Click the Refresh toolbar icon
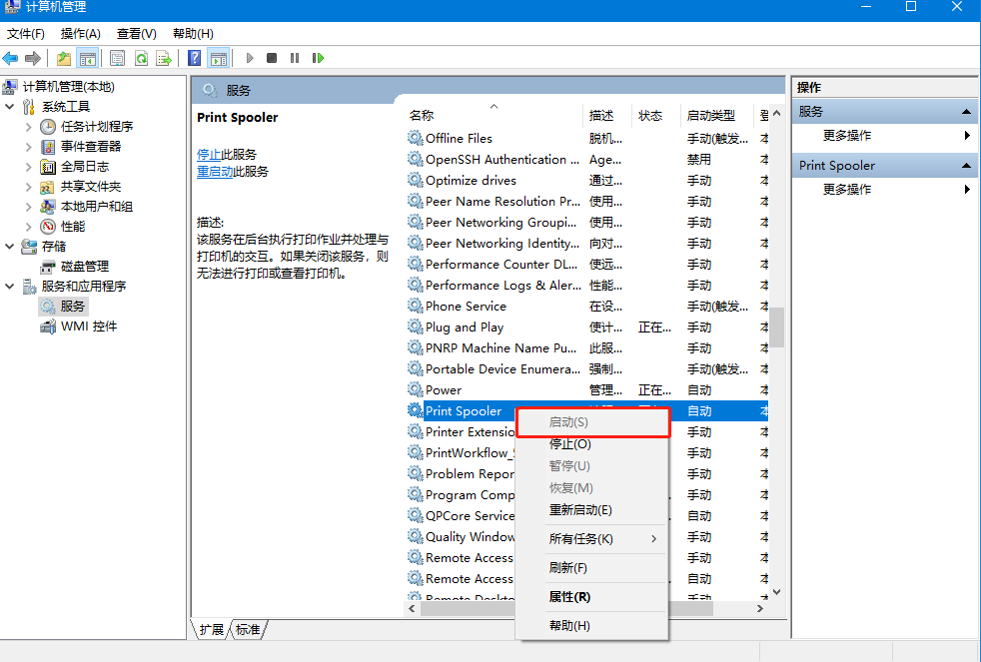This screenshot has width=981, height=662. [141, 58]
